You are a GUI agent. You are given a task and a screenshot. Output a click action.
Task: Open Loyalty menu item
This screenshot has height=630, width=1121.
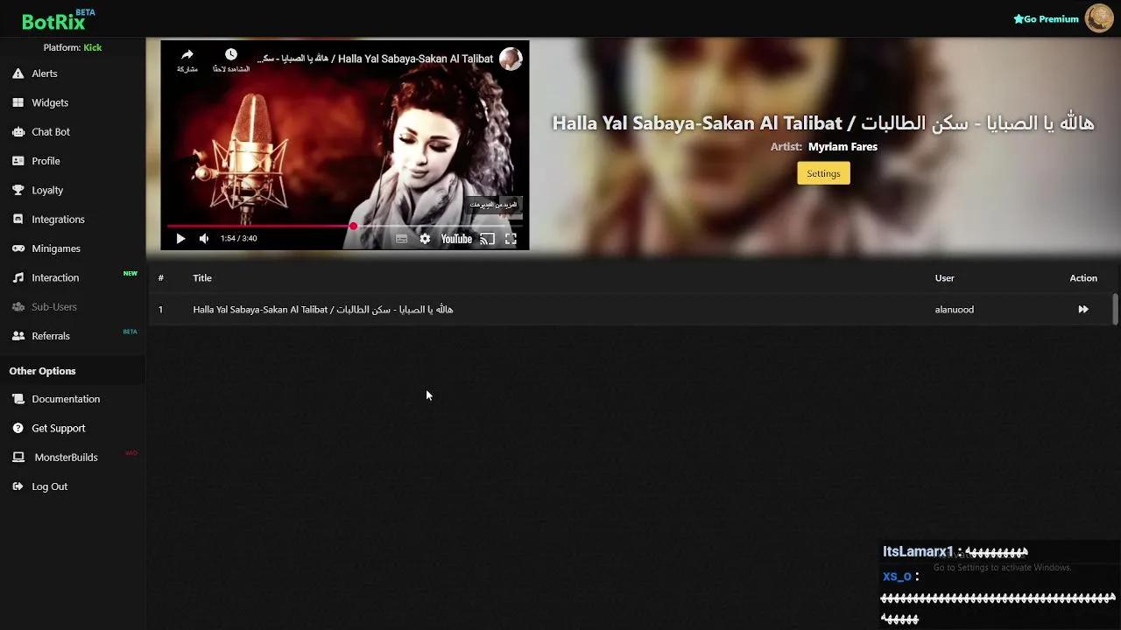[47, 190]
